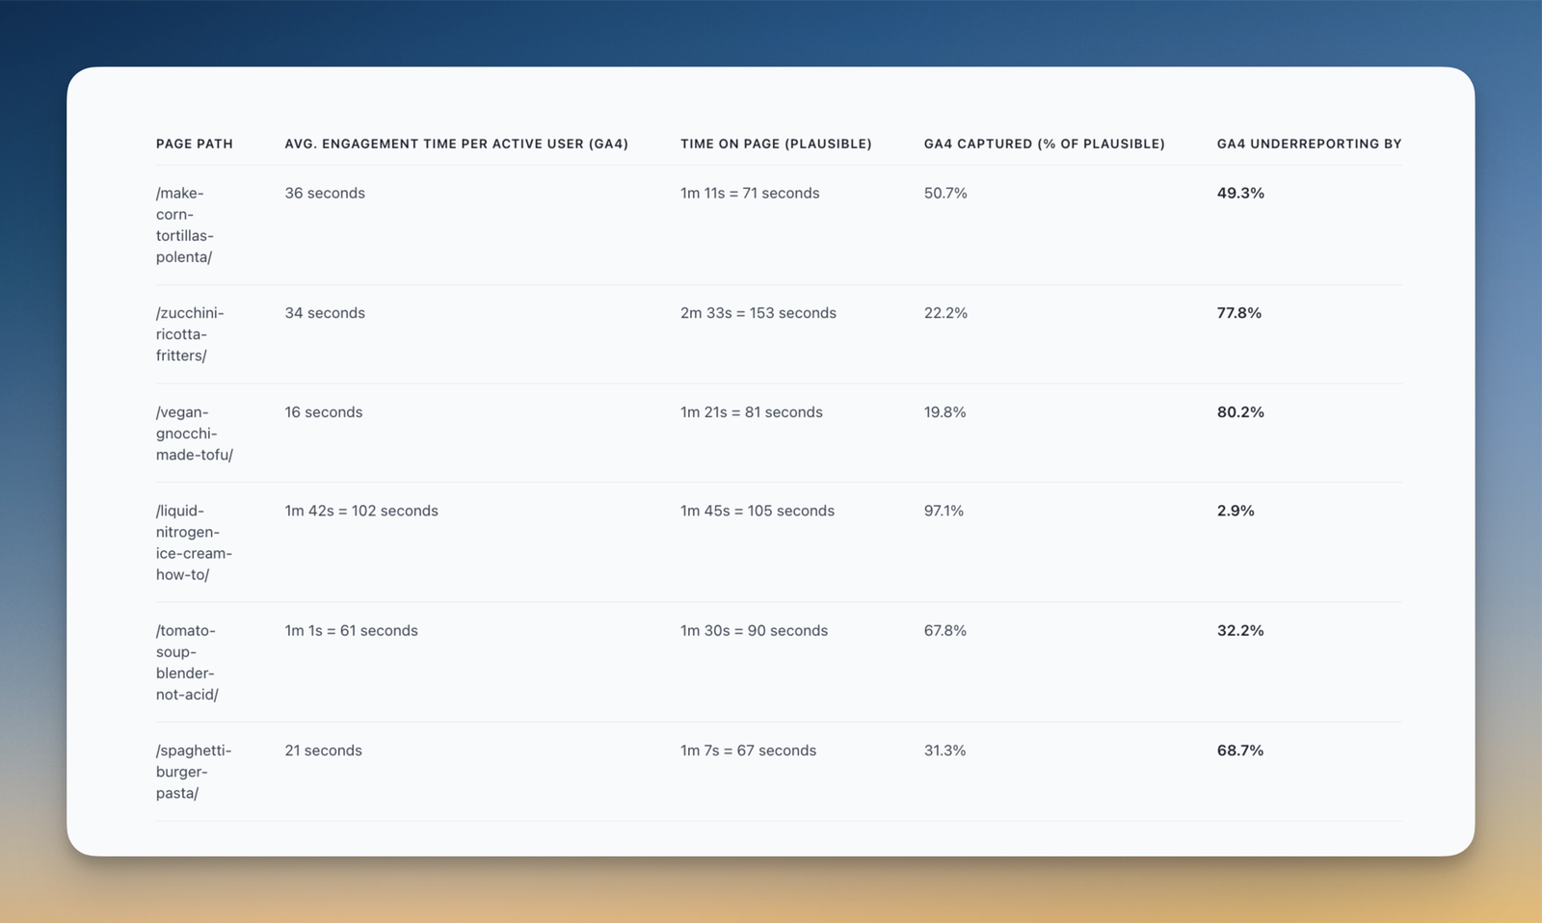Image resolution: width=1542 pixels, height=923 pixels.
Task: Open the /make-corn-tortillas-polenta/ page path
Action: click(184, 224)
